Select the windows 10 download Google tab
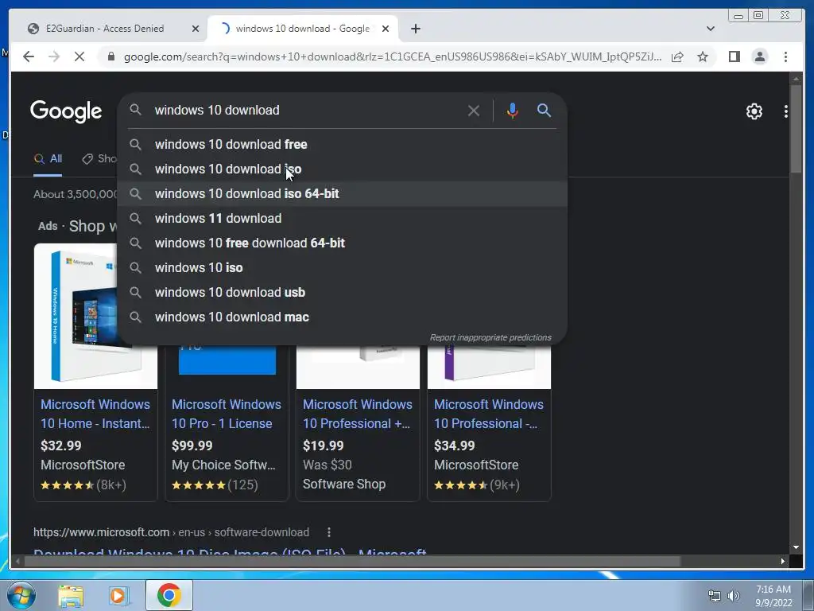Screen dimensions: 814x611 (303, 29)
